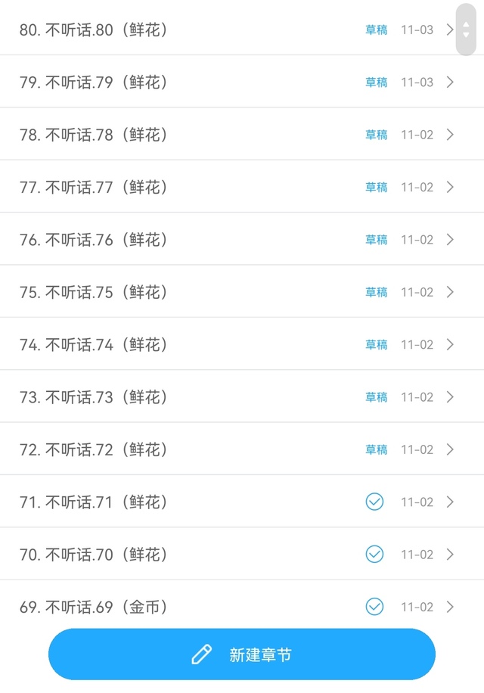
Task: Click the chevron beside chapter 75
Action: [450, 292]
